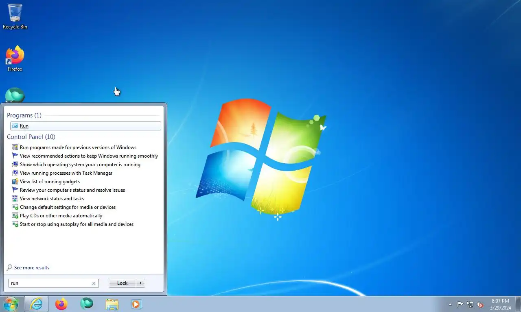Click icon beside Run programs for previous versions
Viewport: 521px width, 312px height.
point(15,147)
